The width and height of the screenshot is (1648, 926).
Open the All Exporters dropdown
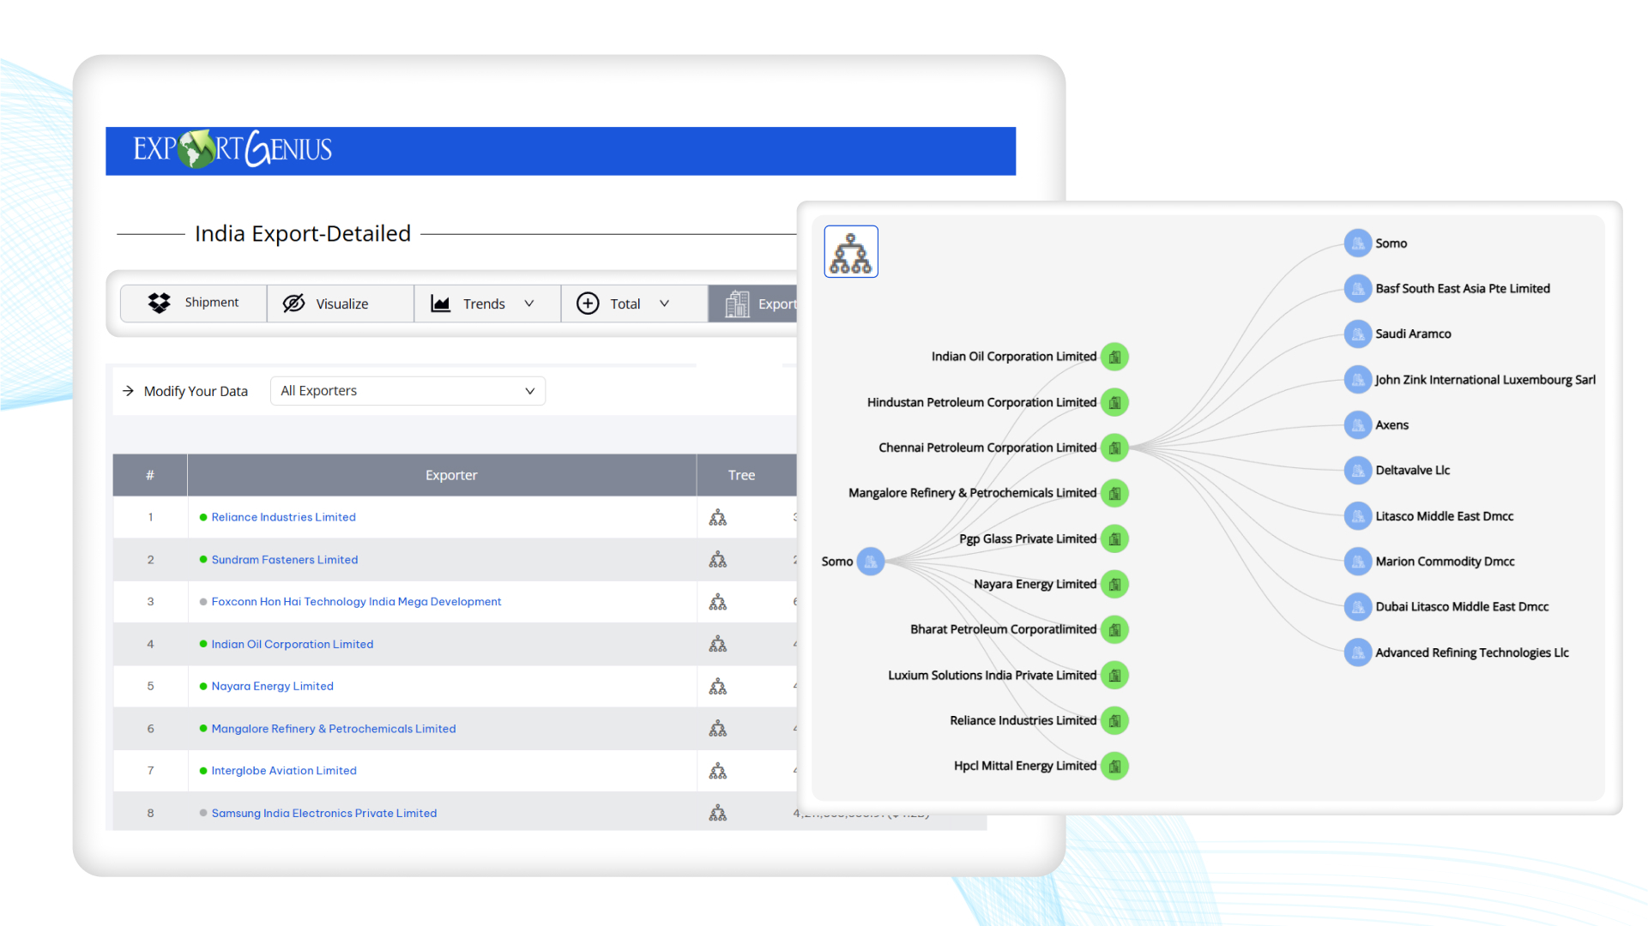click(407, 390)
